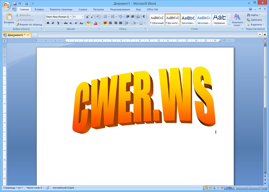Open the font size 11 dropdown
The image size is (269, 192).
(x=82, y=17)
